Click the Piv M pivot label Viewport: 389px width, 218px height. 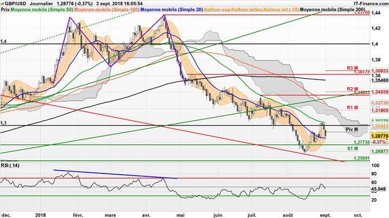[x=352, y=130]
